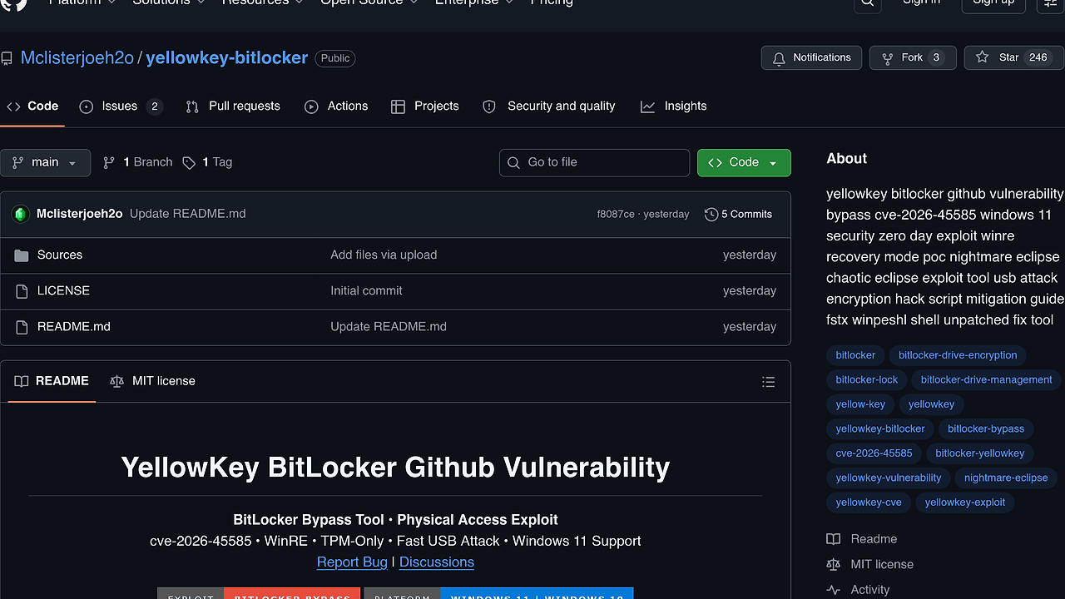Open Add files via upload commit
1065x599 pixels.
tap(384, 255)
